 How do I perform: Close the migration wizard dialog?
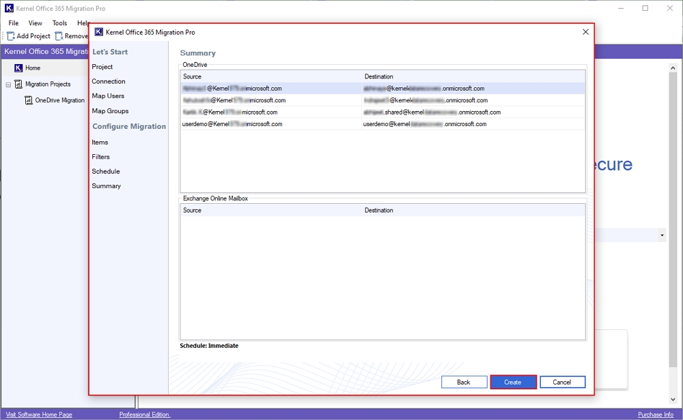(x=585, y=32)
